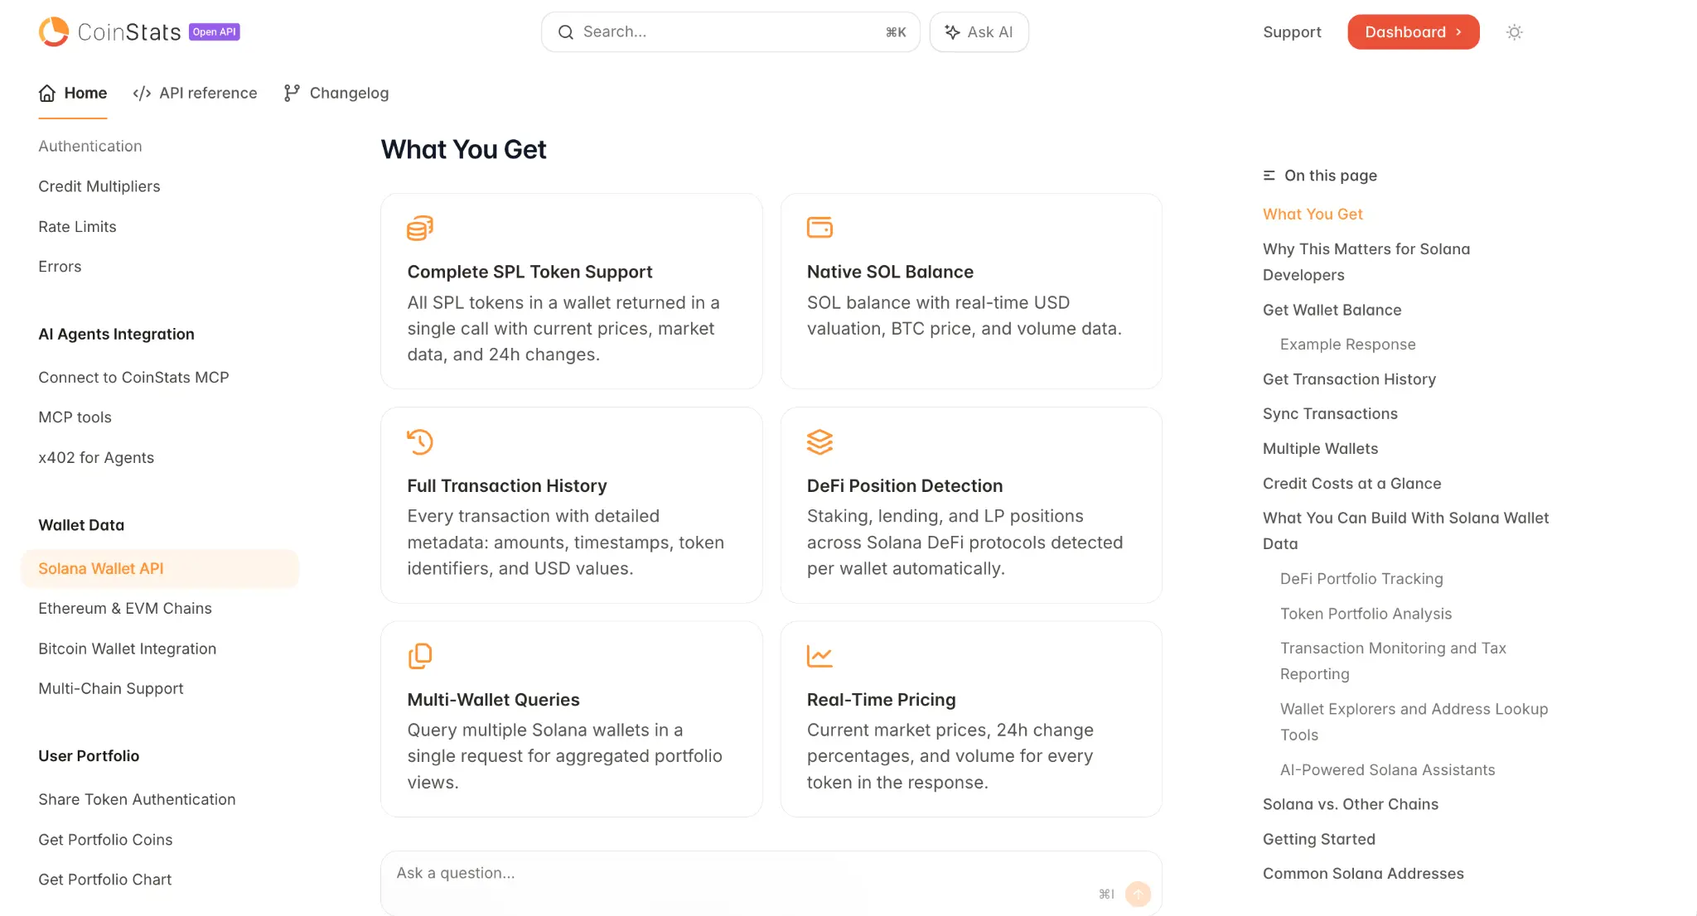1697x916 pixels.
Task: Click the Full Transaction History card title
Action: 507,485
